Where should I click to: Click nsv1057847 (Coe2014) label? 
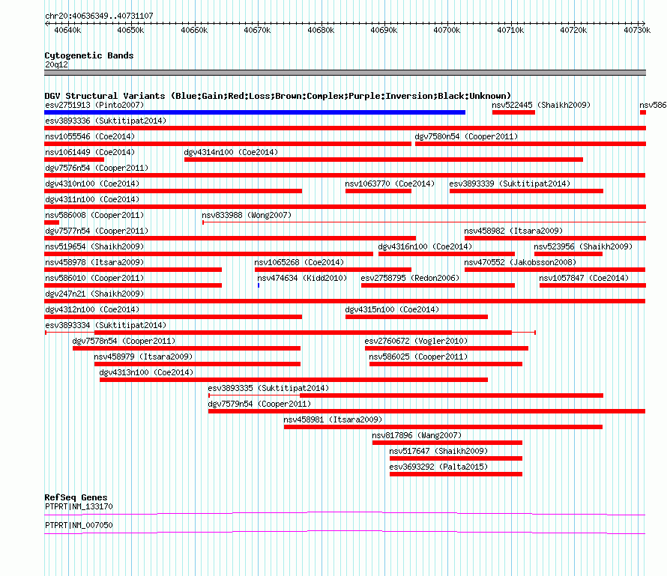584,278
